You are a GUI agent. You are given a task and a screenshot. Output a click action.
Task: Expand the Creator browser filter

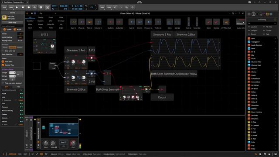point(269,31)
